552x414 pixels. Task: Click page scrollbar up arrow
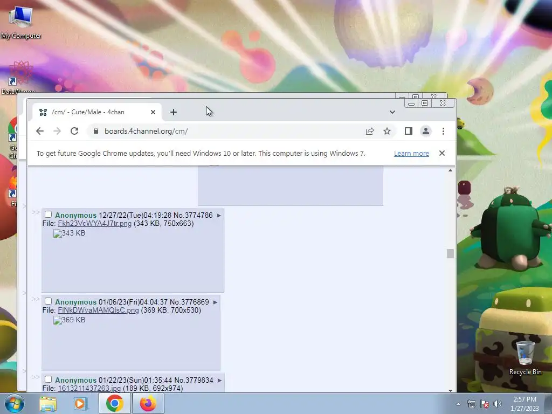click(450, 170)
